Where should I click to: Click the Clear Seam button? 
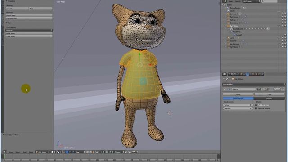29,36
